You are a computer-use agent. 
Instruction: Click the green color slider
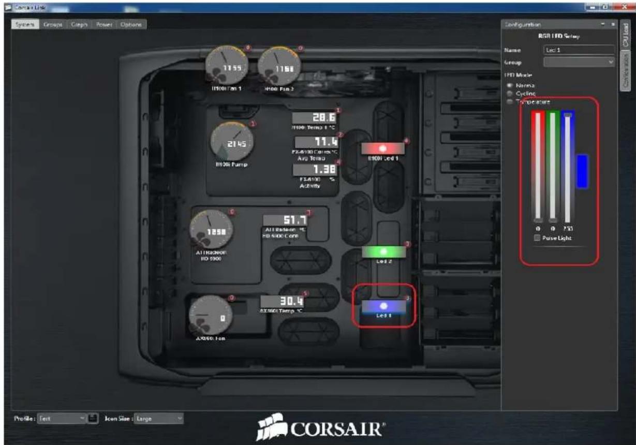[x=553, y=167]
